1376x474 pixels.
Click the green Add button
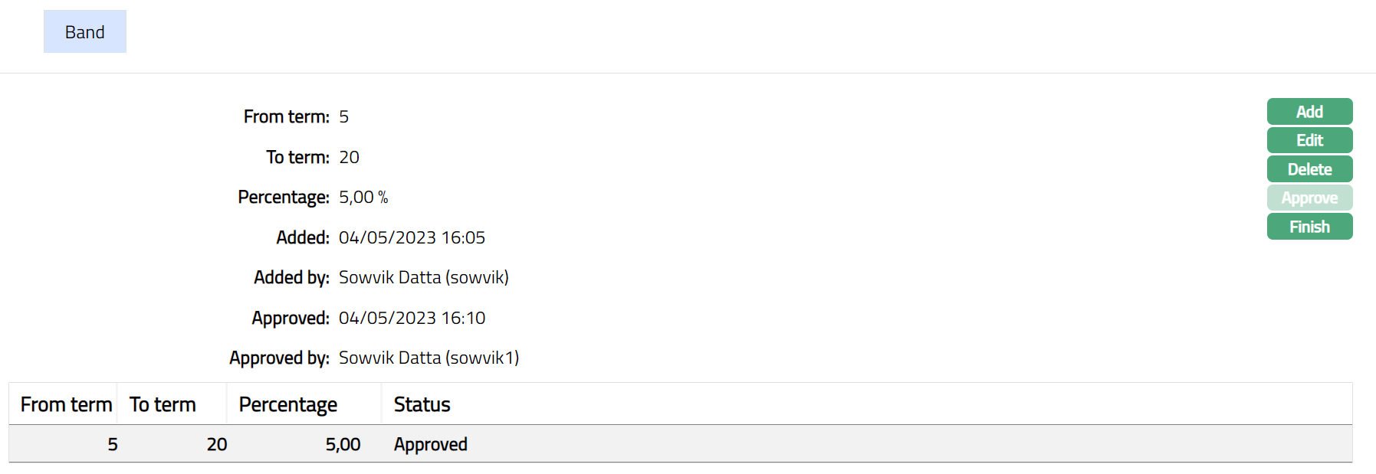pos(1309,112)
